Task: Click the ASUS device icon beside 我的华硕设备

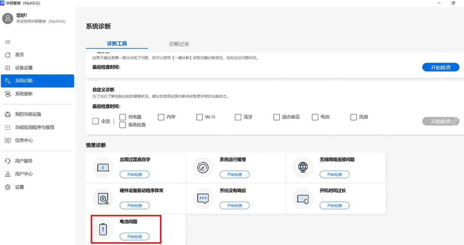Action: tap(8, 114)
